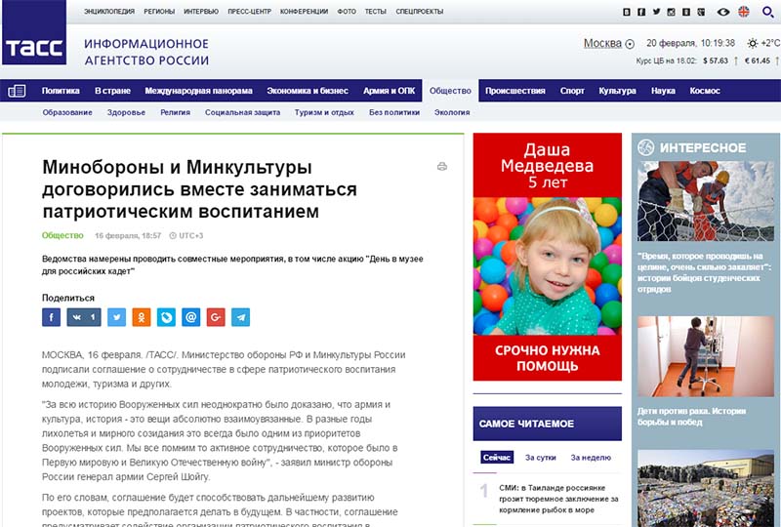Switch to English version via flag

(744, 12)
